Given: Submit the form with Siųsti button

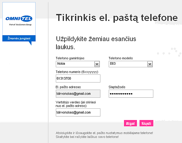Looking at the screenshot, I should click(x=146, y=123).
